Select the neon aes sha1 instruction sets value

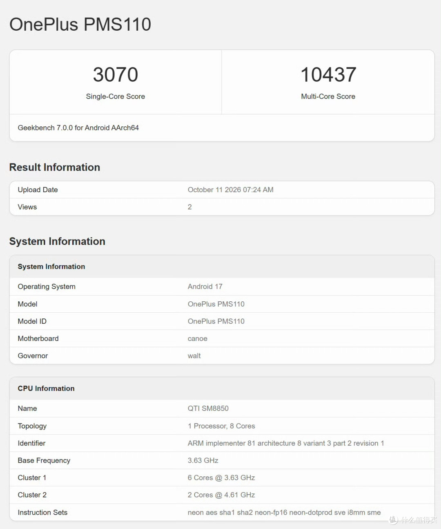[x=284, y=512]
